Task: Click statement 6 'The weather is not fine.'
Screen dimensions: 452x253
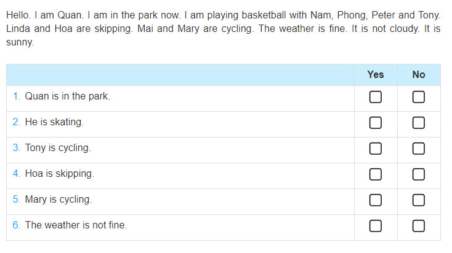Action: point(76,225)
